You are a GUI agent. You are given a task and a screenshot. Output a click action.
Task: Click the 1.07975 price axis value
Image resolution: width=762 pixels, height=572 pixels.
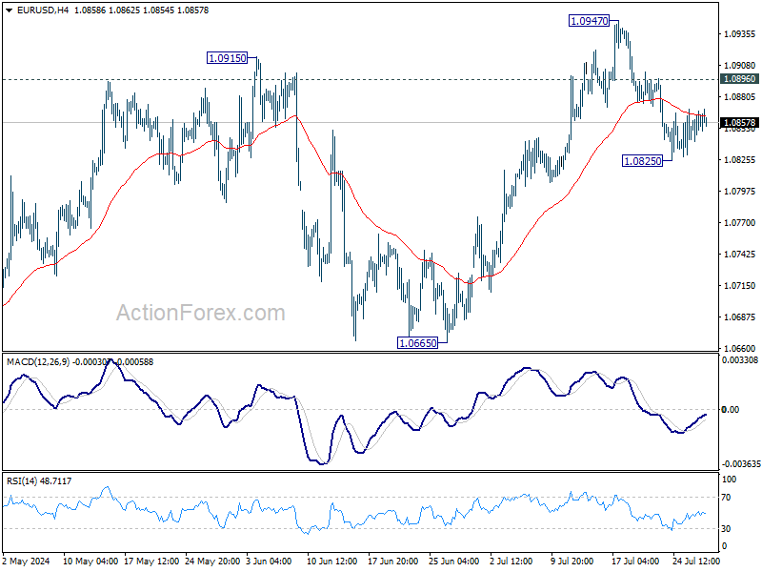(x=740, y=192)
